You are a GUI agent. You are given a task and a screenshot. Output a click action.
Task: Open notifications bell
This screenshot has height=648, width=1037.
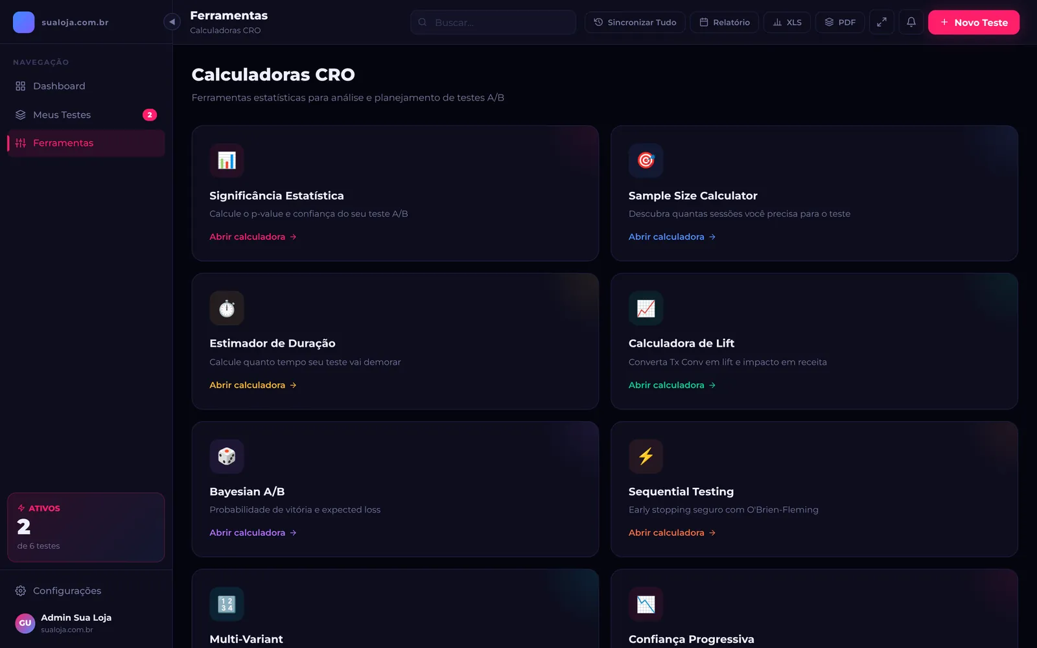click(911, 22)
